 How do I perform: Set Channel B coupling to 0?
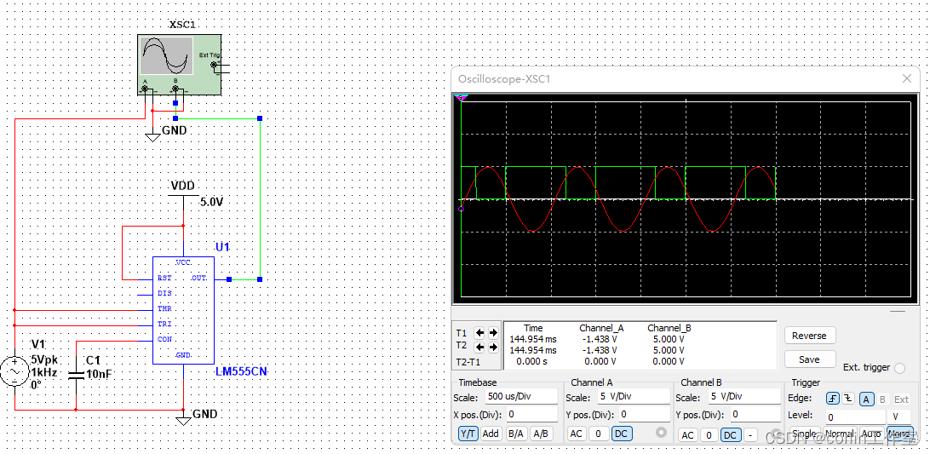click(709, 435)
